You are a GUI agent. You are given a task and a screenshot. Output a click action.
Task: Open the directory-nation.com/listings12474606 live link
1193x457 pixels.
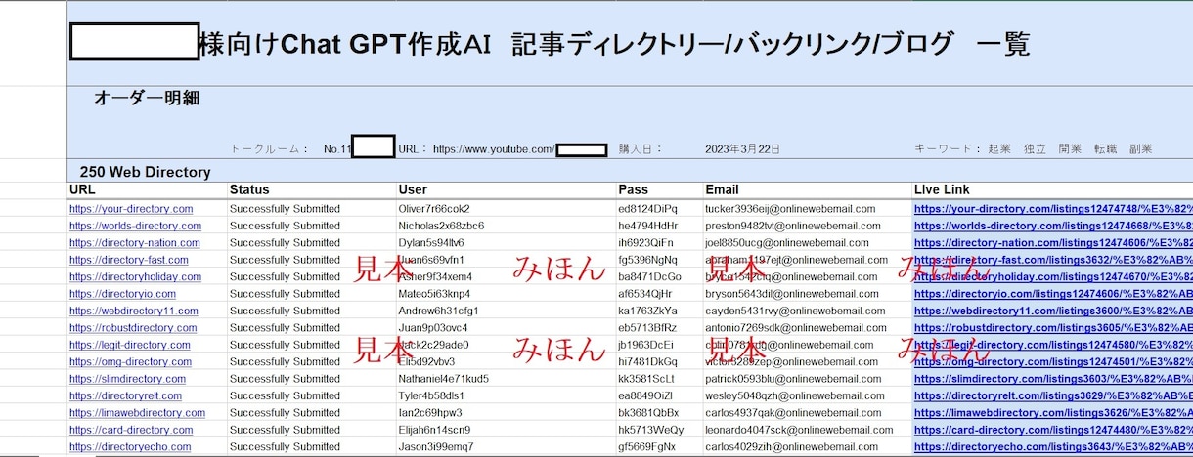(1053, 243)
